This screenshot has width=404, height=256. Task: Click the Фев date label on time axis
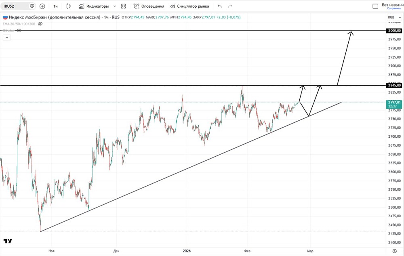pyautogui.click(x=247, y=251)
